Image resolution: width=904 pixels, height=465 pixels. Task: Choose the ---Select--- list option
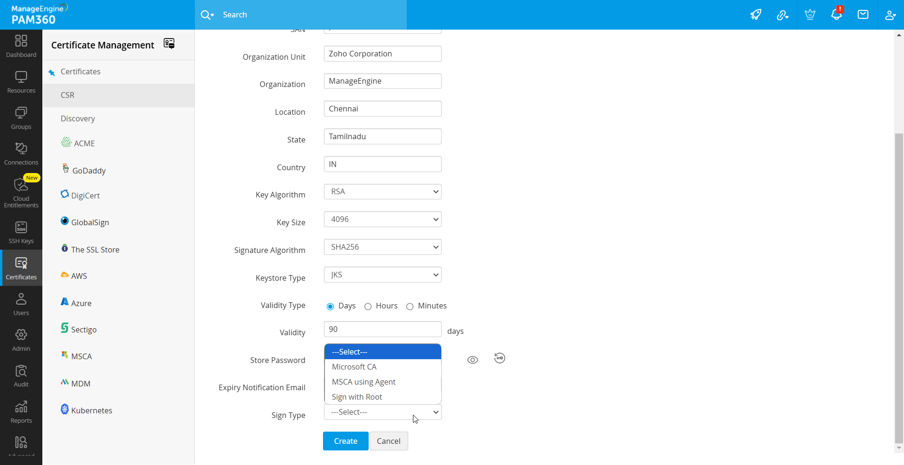tap(383, 352)
